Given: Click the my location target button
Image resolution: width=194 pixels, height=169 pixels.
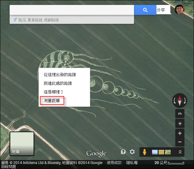Looking at the screenshot, I should 180,123.
